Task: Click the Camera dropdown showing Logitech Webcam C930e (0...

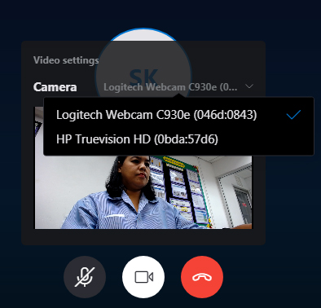Action: [178, 87]
